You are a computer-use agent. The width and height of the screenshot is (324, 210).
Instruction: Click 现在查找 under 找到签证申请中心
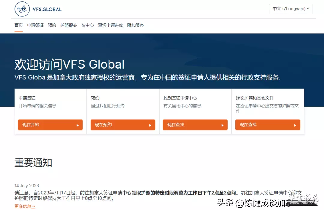195,125
